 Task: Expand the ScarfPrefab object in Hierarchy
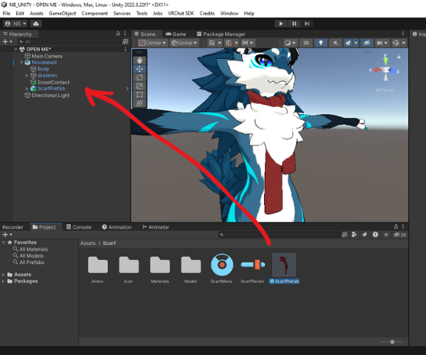click(27, 89)
